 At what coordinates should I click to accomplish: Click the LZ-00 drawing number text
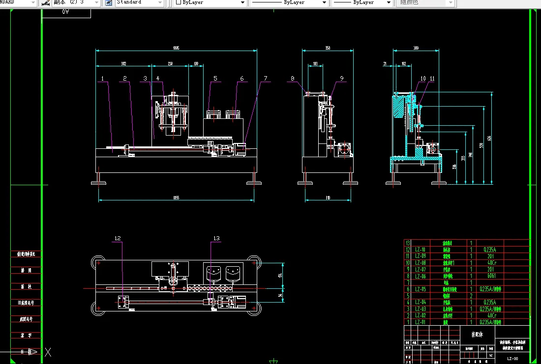click(512, 359)
